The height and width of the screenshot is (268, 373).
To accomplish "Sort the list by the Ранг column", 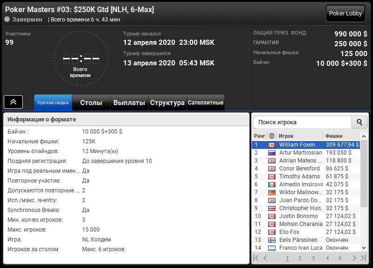I will tap(259, 136).
